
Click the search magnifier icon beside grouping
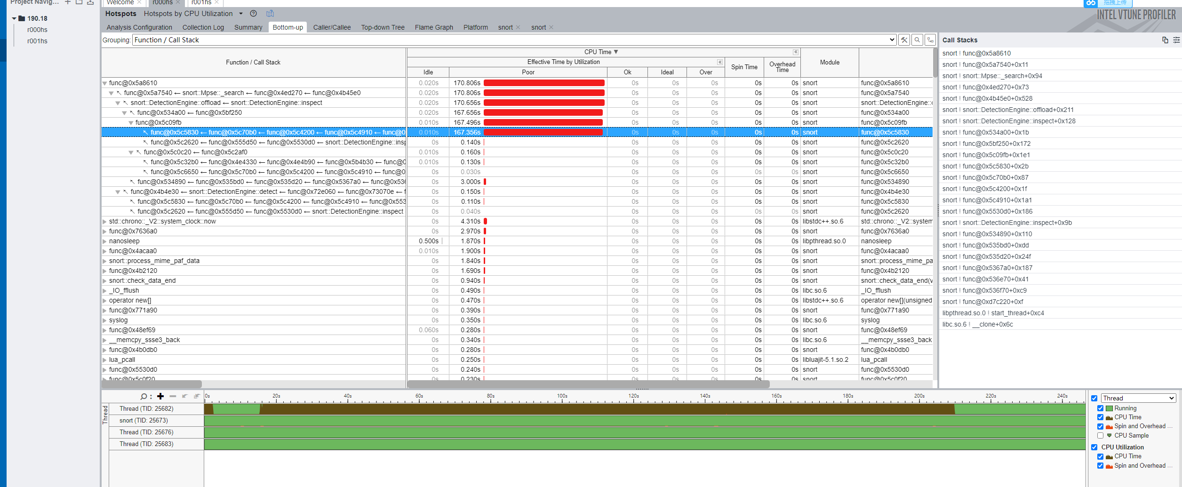tap(917, 40)
